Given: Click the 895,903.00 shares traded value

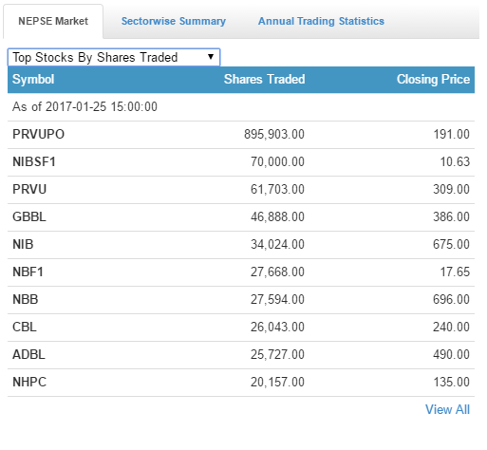Looking at the screenshot, I should [274, 134].
